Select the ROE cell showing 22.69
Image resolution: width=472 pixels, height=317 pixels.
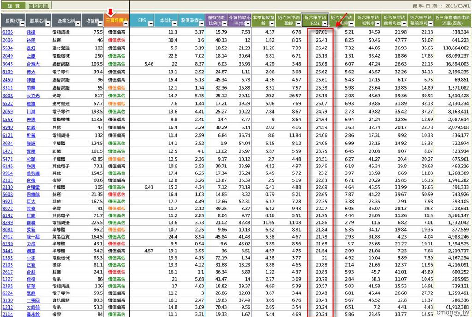click(x=321, y=187)
